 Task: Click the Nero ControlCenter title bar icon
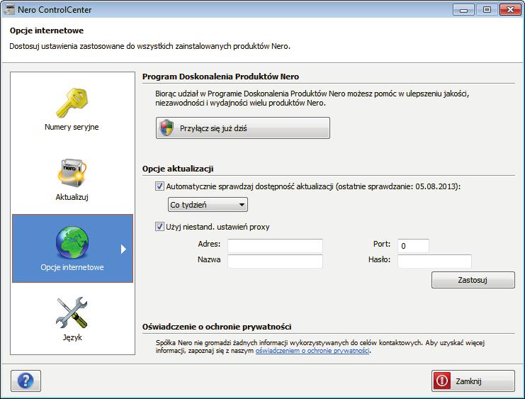tap(9, 9)
